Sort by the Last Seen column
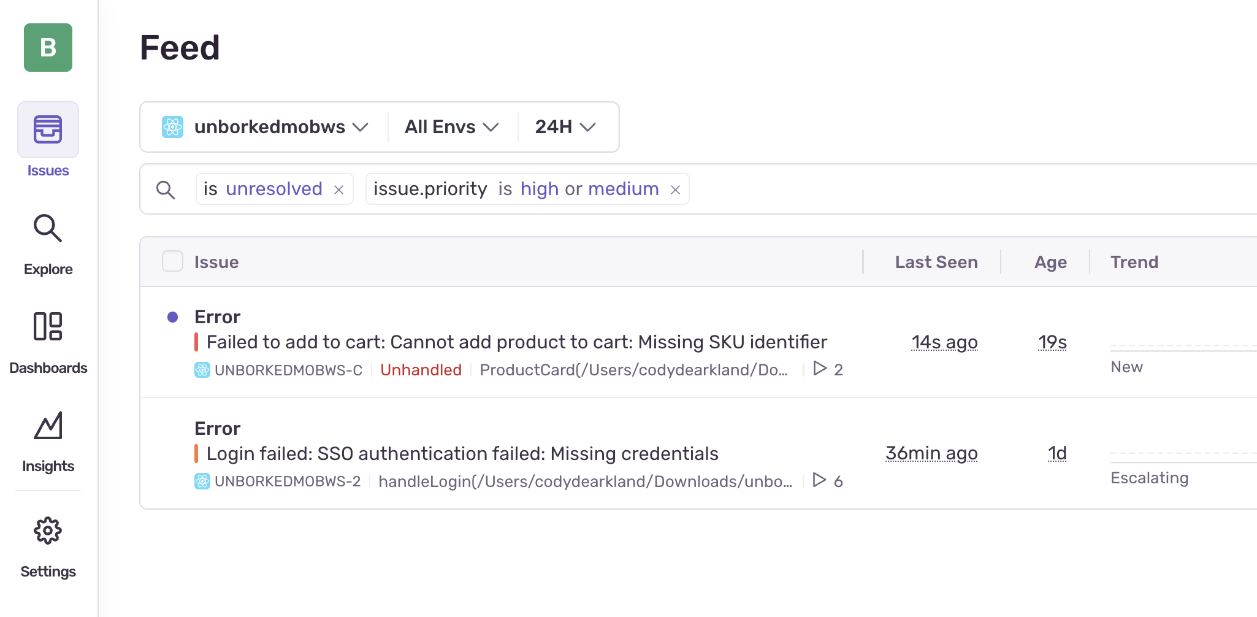1257x617 pixels. 936,262
